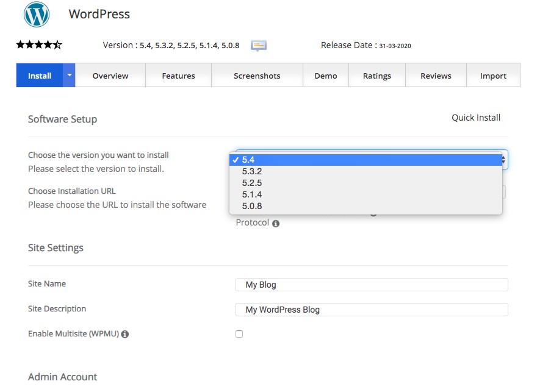This screenshot has width=551, height=387.
Task: Choose version 5.2.5 from the list
Action: pyautogui.click(x=366, y=183)
